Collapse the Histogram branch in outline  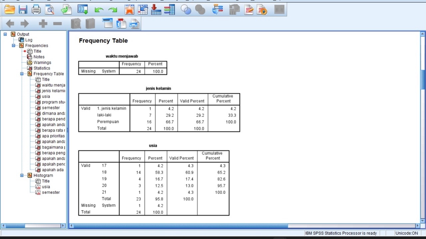click(x=22, y=175)
